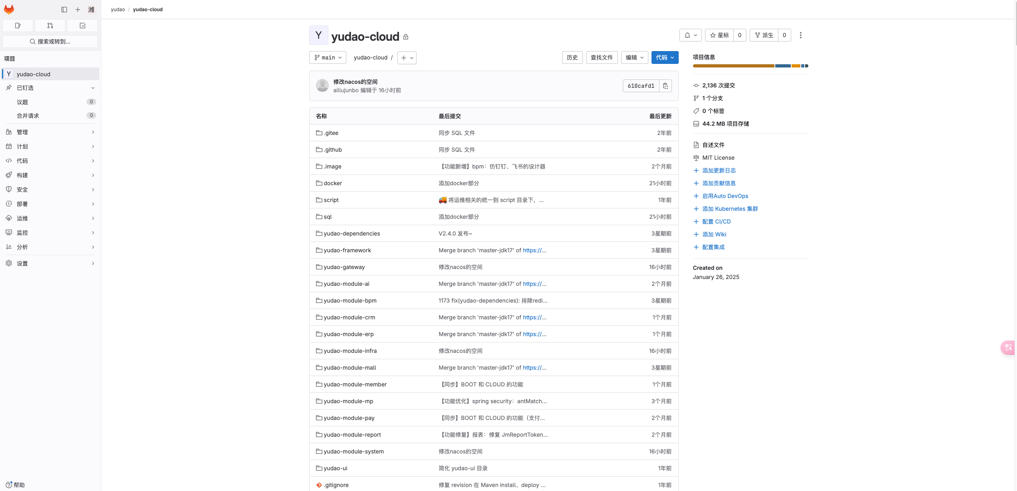Expand the 构建 sidebar section
1017x491 pixels.
tap(50, 175)
